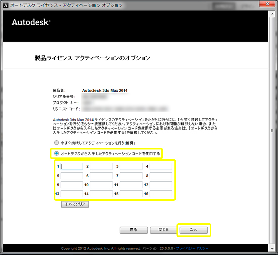The width and height of the screenshot is (278, 255).
Task: Click activation code field 3
Action: (131, 166)
